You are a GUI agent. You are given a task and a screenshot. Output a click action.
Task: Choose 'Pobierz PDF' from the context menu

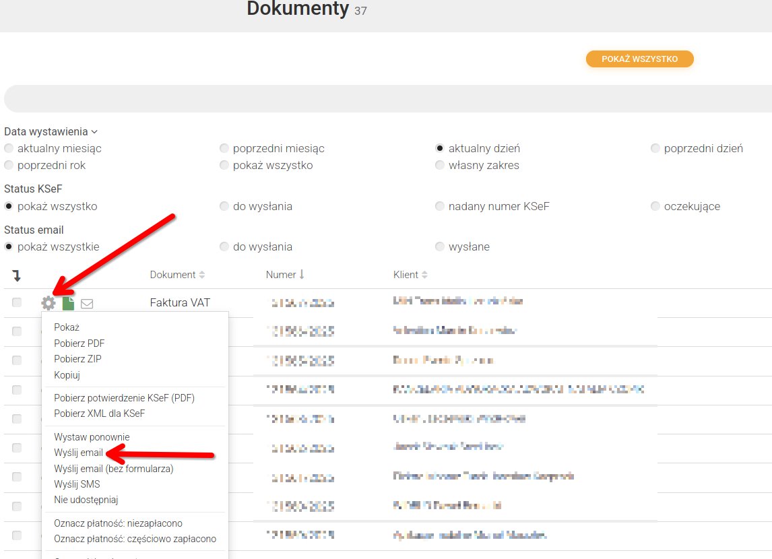point(79,343)
